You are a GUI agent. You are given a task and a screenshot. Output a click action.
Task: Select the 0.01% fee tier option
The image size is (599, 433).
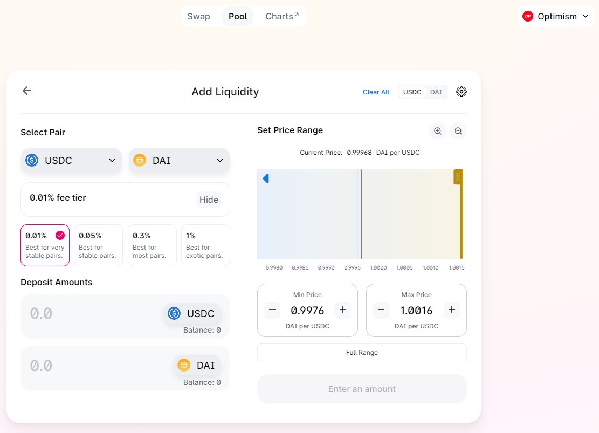tap(45, 245)
